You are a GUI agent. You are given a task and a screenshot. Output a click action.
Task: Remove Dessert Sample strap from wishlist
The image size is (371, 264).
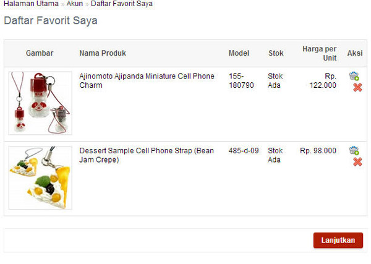point(357,162)
